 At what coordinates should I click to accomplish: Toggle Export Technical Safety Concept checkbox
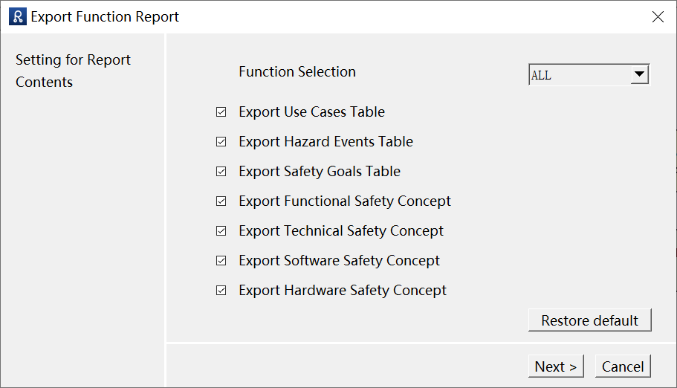pos(221,231)
